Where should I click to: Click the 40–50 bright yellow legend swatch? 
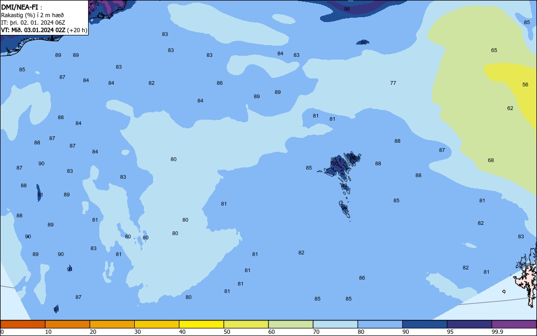coord(201,324)
